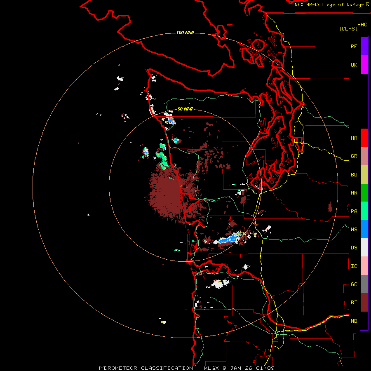The height and width of the screenshot is (371, 371).
Task: Click the GC gray legend swatch
Action: pos(364,284)
